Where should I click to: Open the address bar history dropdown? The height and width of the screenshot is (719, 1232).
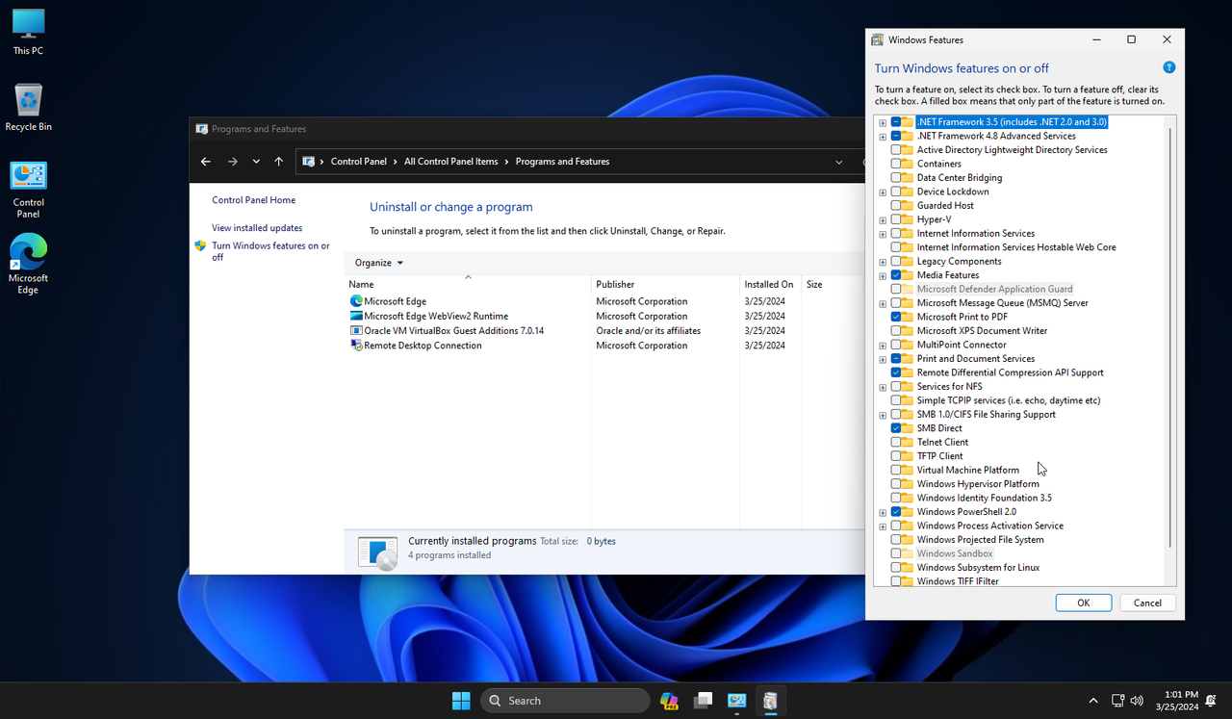(839, 162)
